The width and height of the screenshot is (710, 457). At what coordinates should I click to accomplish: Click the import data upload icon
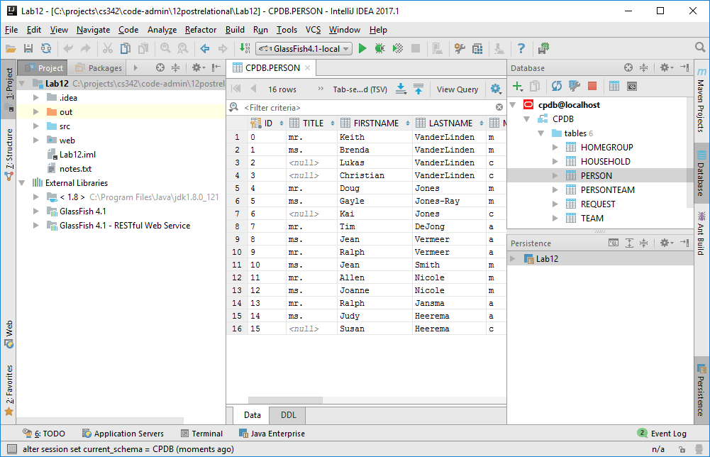tap(418, 89)
